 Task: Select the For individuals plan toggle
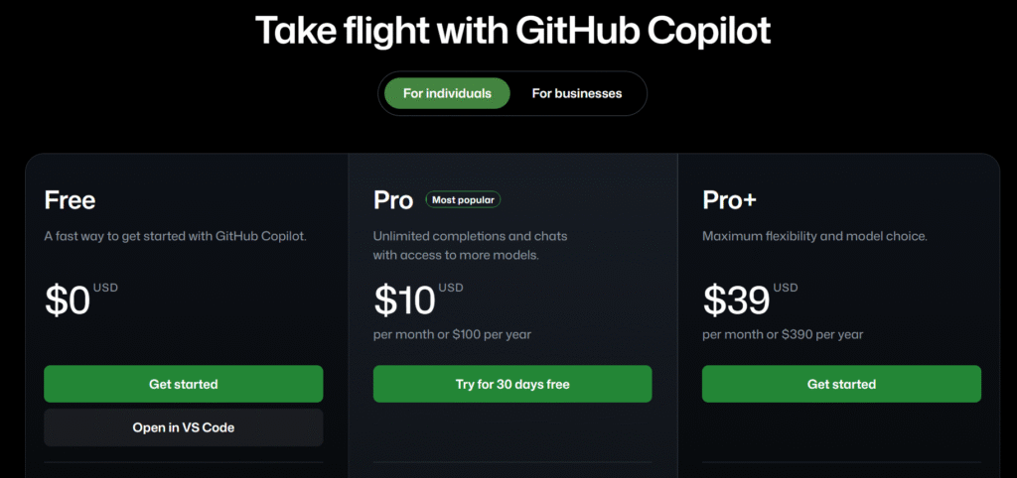[x=447, y=93]
